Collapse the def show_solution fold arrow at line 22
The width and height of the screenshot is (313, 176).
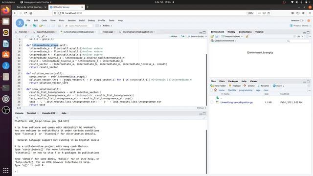[x=22, y=89]
